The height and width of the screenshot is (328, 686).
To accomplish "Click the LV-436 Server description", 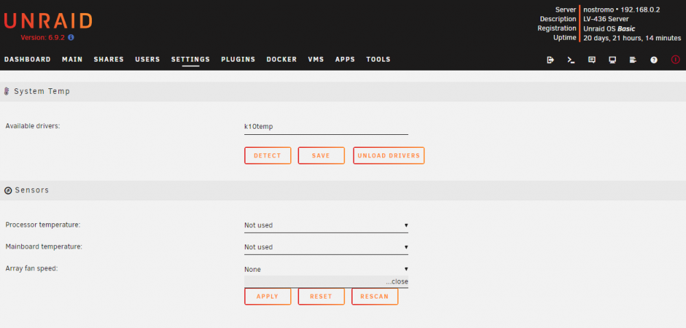I will click(x=606, y=19).
